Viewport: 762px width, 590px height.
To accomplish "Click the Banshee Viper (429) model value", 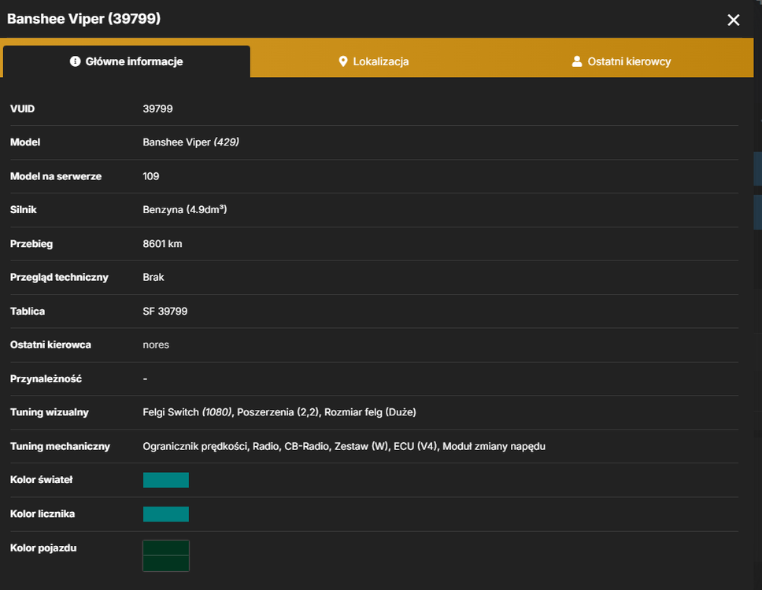I will pos(191,142).
